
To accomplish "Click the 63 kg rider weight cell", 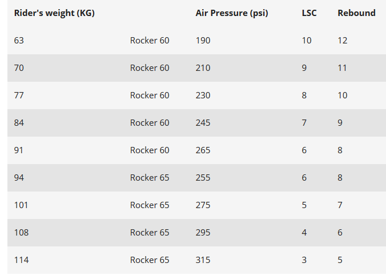I will [x=19, y=41].
